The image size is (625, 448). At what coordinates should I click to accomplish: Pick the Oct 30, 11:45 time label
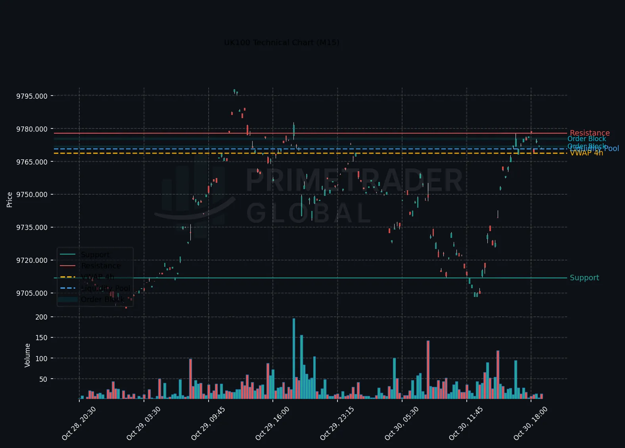(x=466, y=423)
